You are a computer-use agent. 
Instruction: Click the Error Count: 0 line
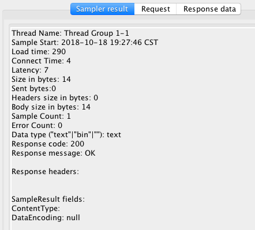click(x=37, y=126)
